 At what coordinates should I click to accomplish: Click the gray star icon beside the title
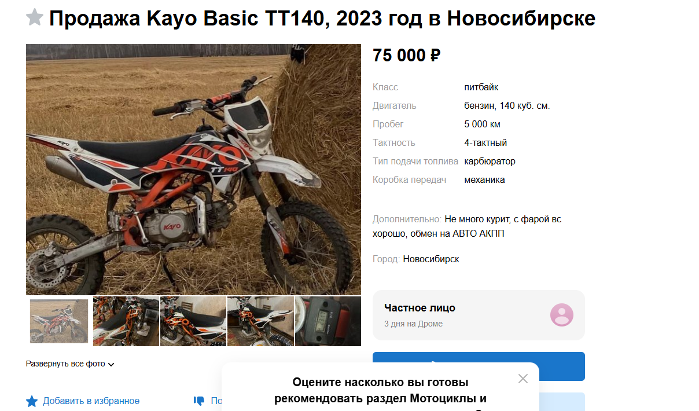[x=35, y=17]
